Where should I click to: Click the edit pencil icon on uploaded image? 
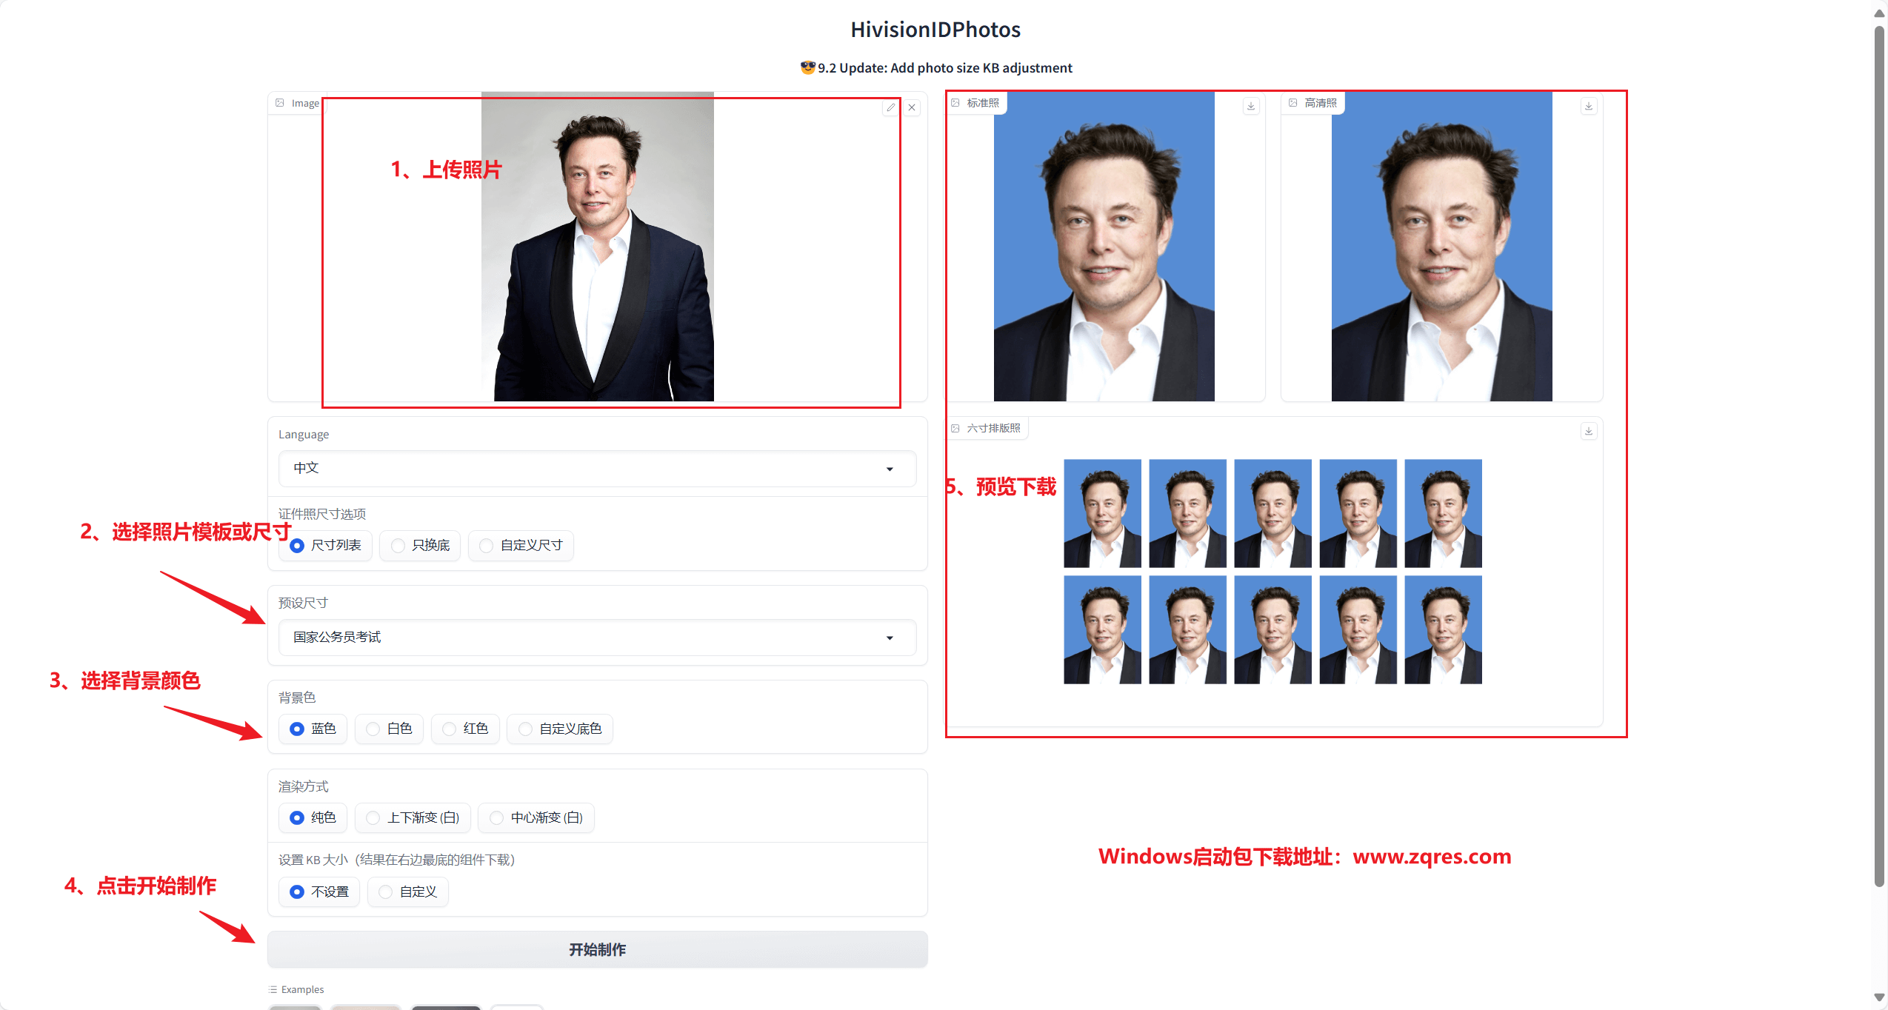coord(891,107)
